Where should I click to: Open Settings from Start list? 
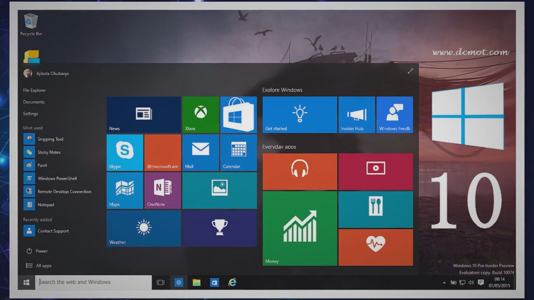click(31, 114)
